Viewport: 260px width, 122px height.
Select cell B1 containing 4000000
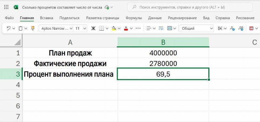click(163, 53)
